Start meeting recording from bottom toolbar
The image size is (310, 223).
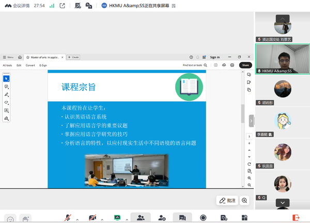(x=203, y=218)
